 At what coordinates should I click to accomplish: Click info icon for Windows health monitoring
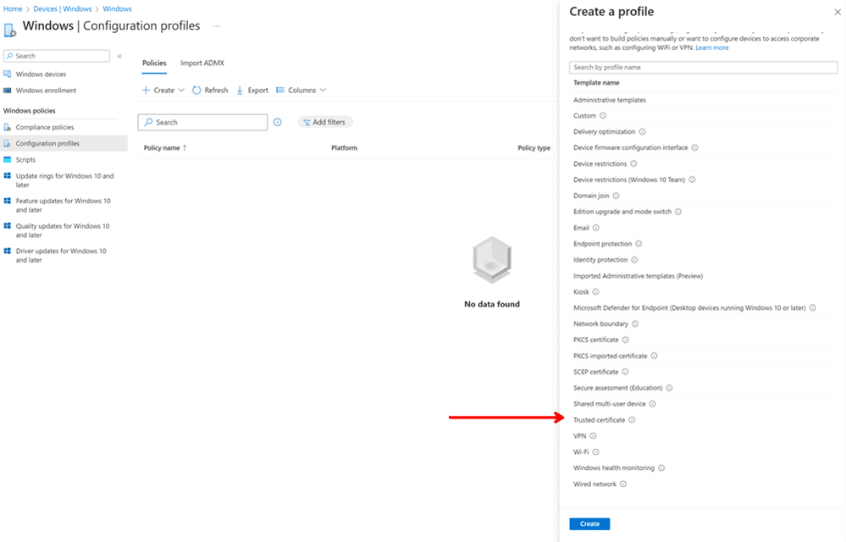coord(661,468)
